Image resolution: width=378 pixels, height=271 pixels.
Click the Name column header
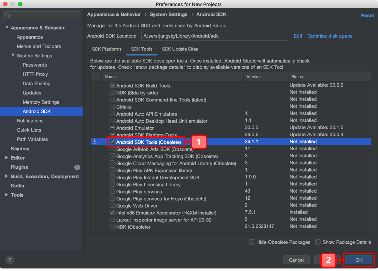[173, 77]
